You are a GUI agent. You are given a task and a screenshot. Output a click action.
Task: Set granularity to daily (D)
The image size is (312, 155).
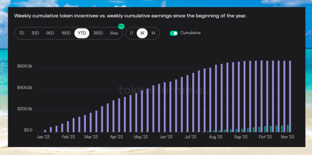coord(132,33)
